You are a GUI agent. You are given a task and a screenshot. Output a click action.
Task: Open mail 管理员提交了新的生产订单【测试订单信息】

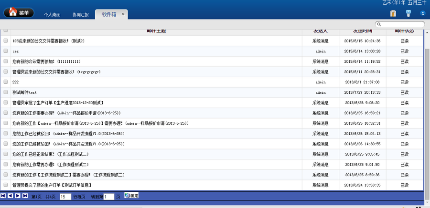52,185
